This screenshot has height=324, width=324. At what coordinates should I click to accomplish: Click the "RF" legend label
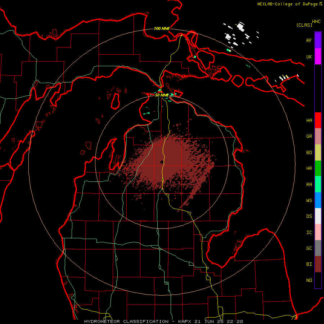[x=309, y=40]
